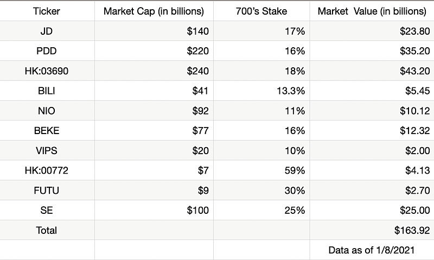Select the Market Value (in billions) header
434x260 pixels.
[372, 11]
